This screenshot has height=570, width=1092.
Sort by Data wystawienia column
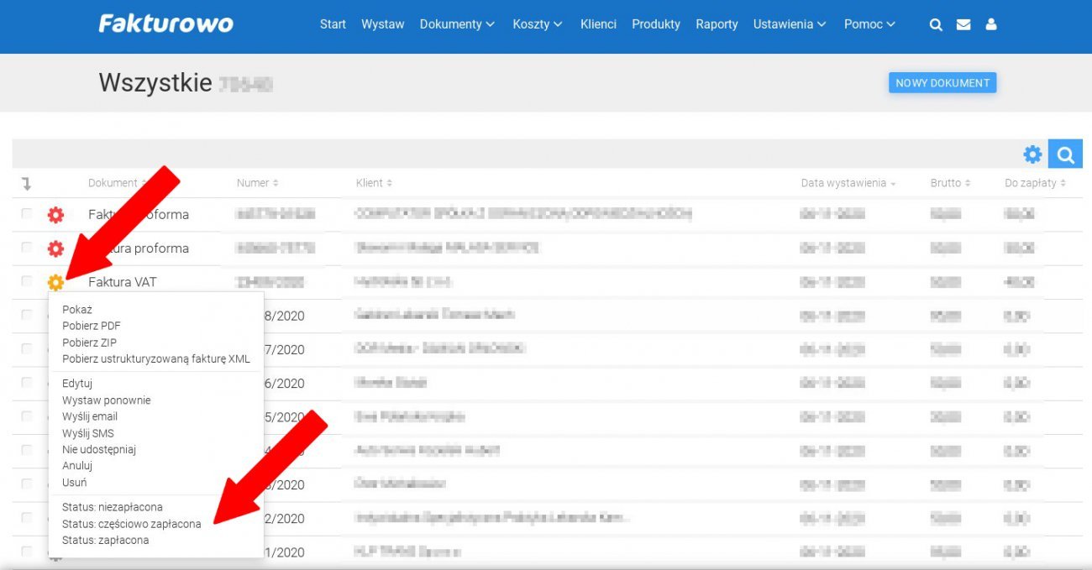pyautogui.click(x=848, y=183)
